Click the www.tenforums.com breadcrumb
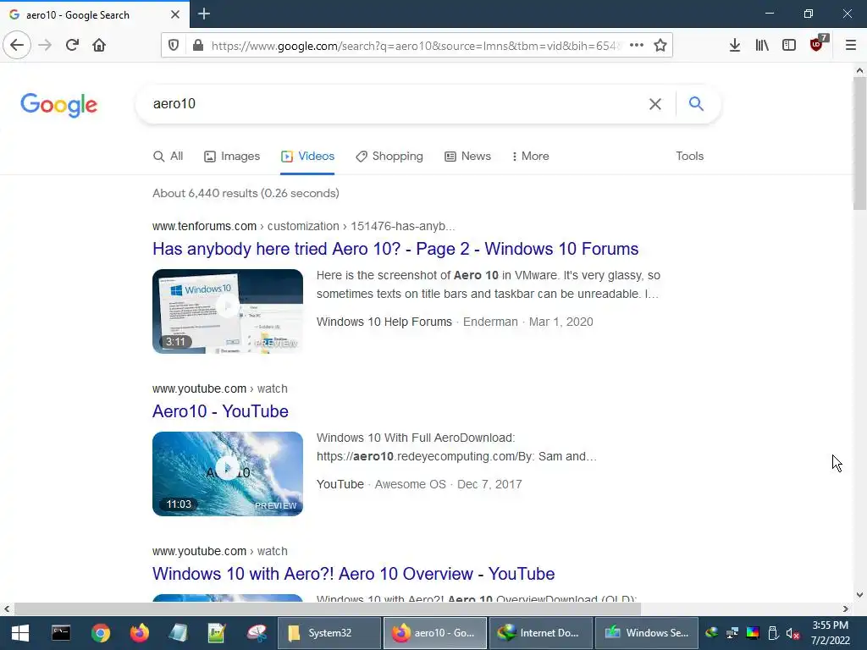867x650 pixels. pos(205,226)
